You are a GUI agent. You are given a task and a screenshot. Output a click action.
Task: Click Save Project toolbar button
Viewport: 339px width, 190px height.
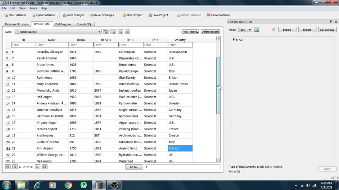158,15
